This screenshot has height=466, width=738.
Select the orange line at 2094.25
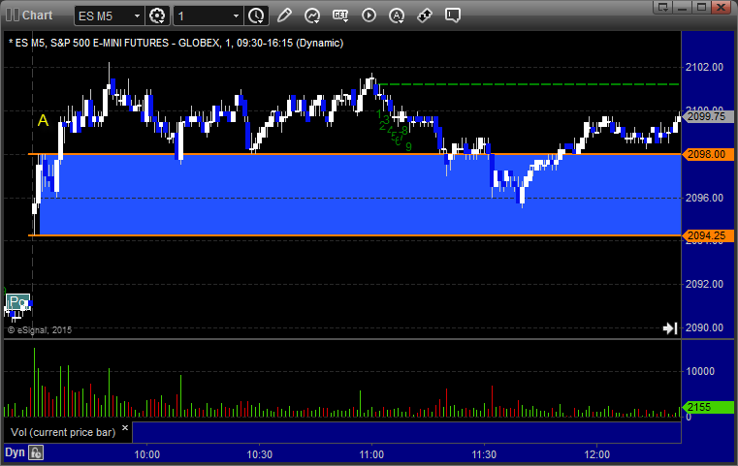coord(354,235)
